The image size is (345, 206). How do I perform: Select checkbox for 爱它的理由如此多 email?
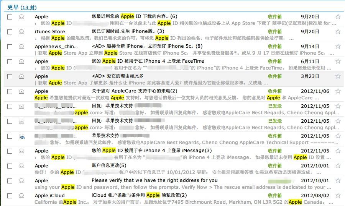[10, 76]
